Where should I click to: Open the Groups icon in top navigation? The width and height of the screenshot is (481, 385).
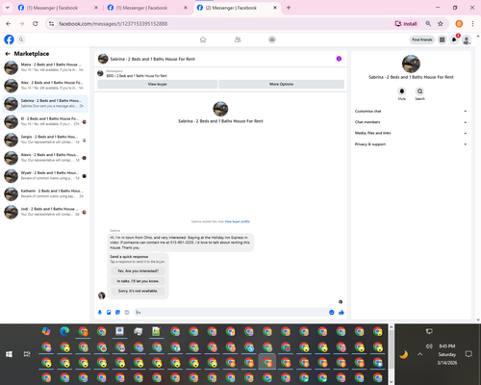272,39
